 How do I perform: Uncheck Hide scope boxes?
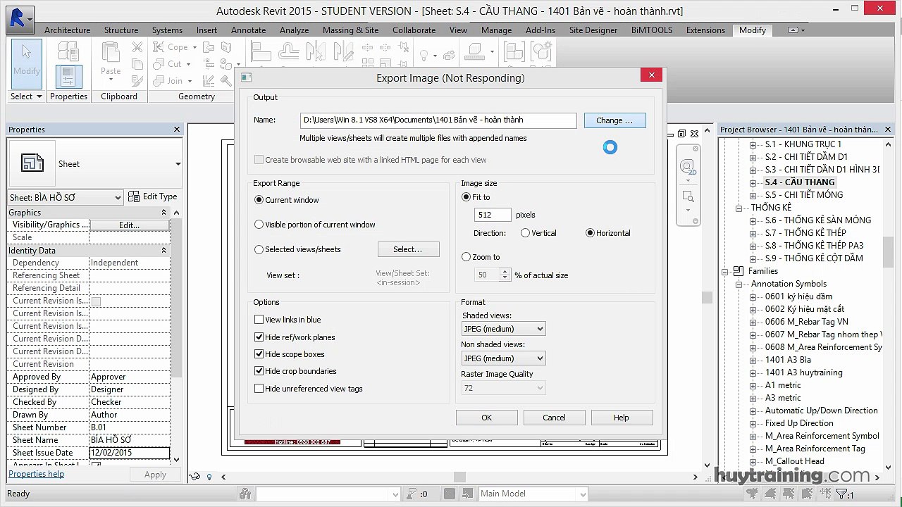point(259,354)
